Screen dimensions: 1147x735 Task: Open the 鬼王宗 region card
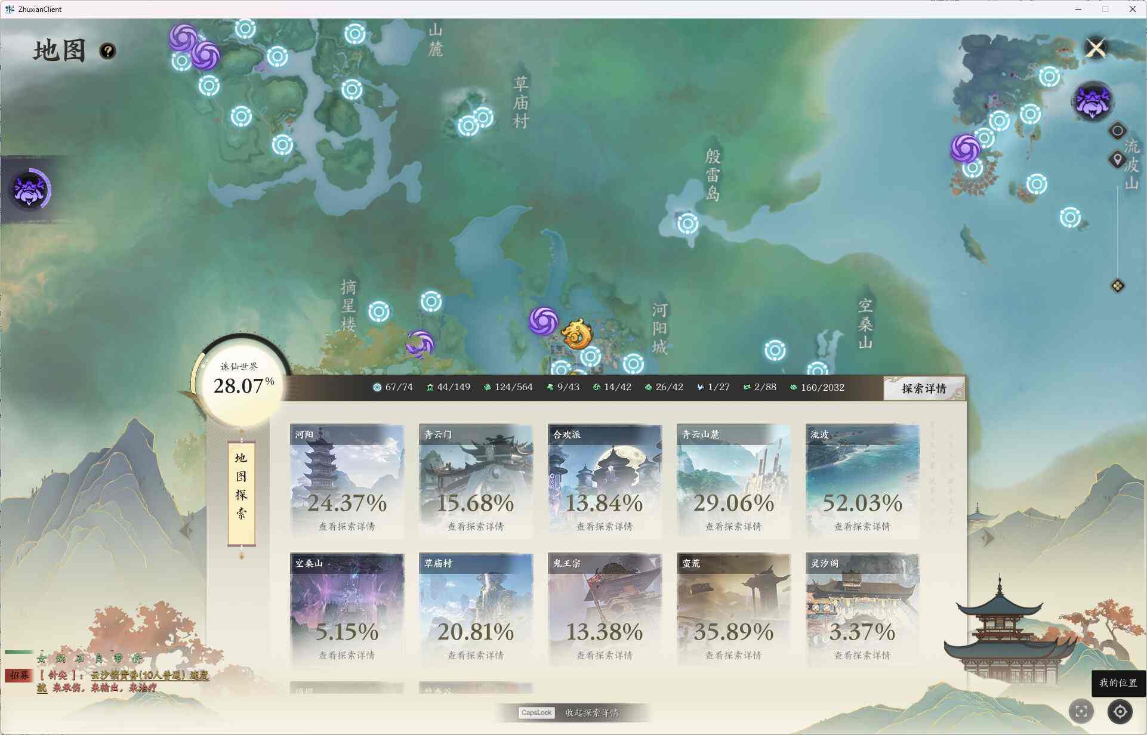click(605, 610)
